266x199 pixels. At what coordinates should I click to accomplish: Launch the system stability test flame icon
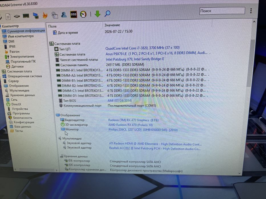pos(45,15)
